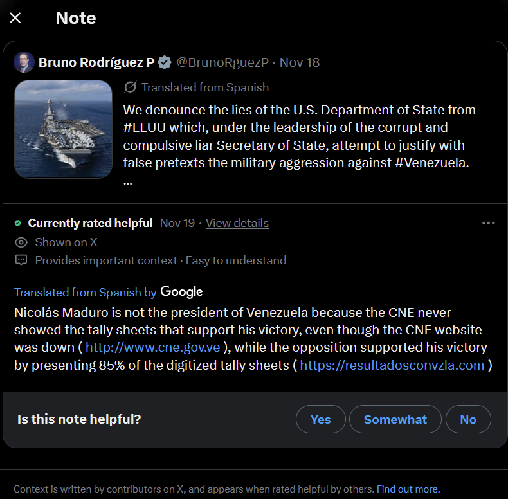
Task: Open the aircraft carrier image thumbnail
Action: 63,129
